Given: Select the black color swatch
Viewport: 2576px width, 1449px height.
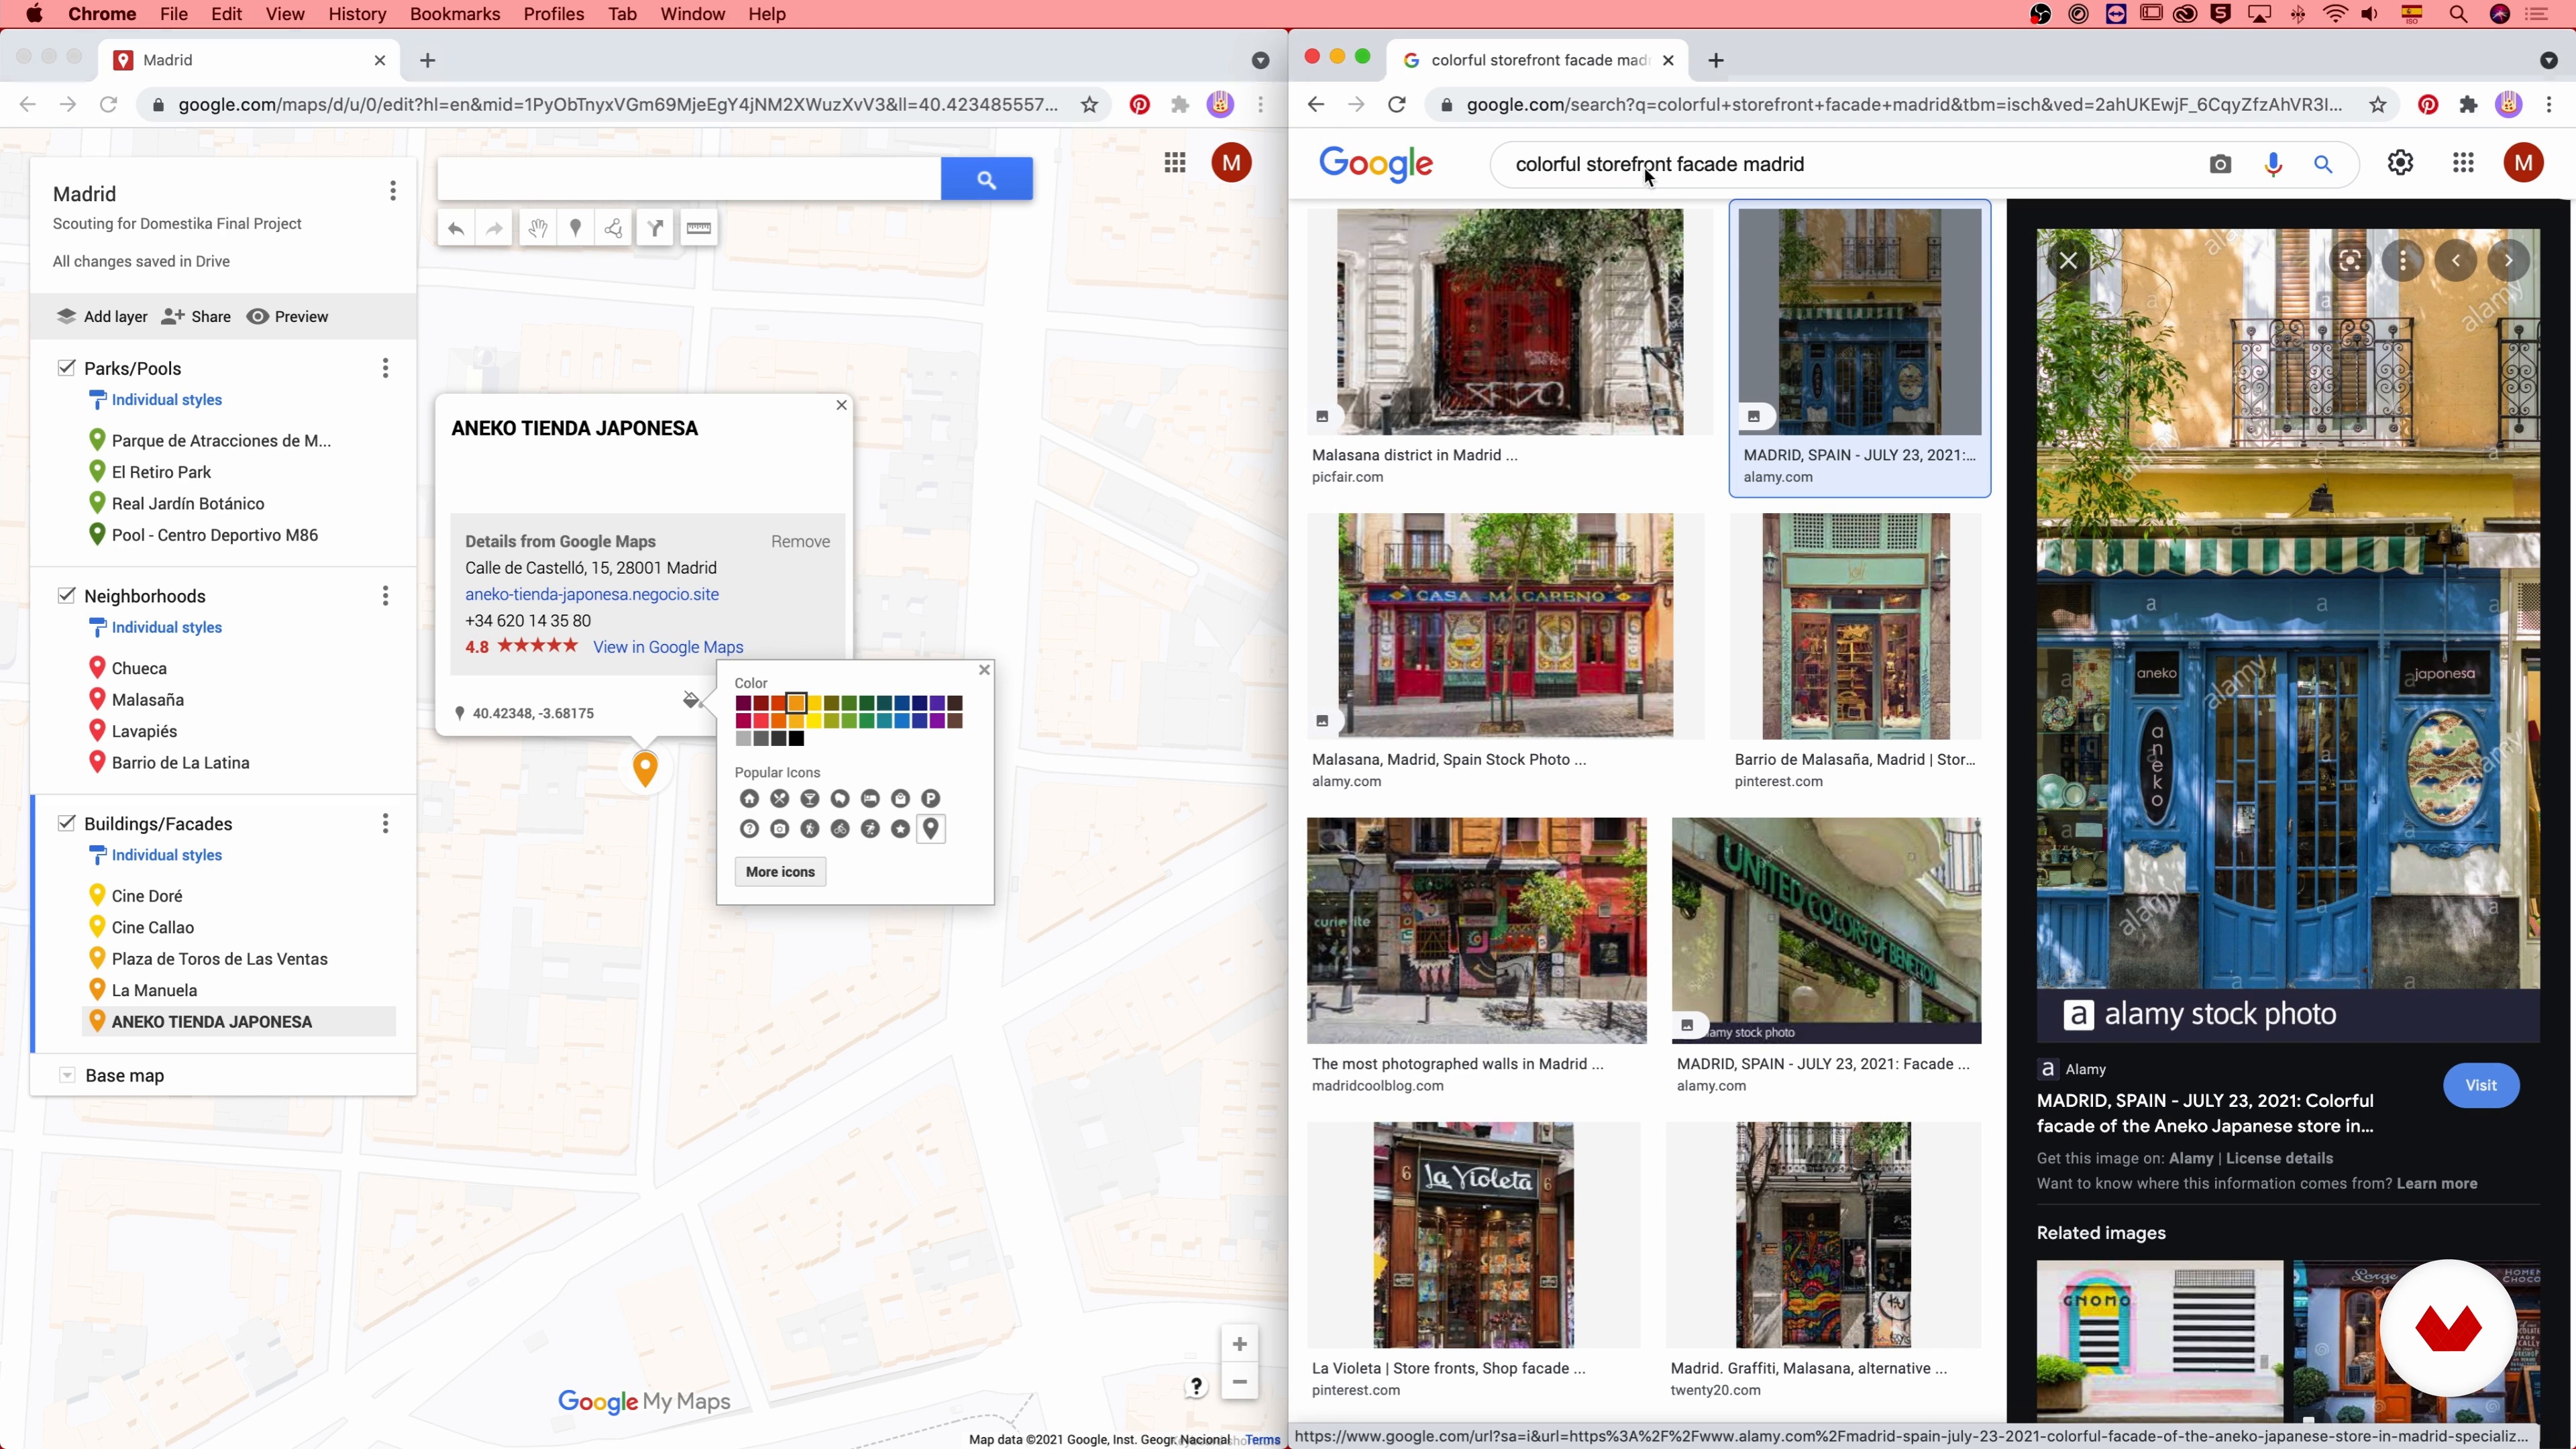Looking at the screenshot, I should click(797, 739).
